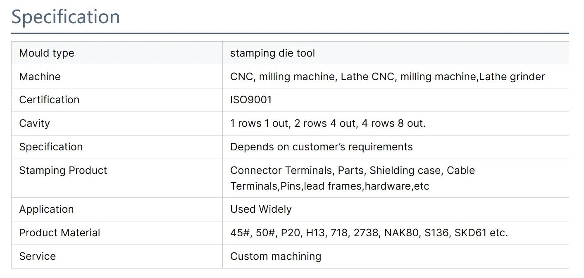This screenshot has height=278, width=584.
Task: Click Depends on customer's requirements text
Action: tap(321, 147)
